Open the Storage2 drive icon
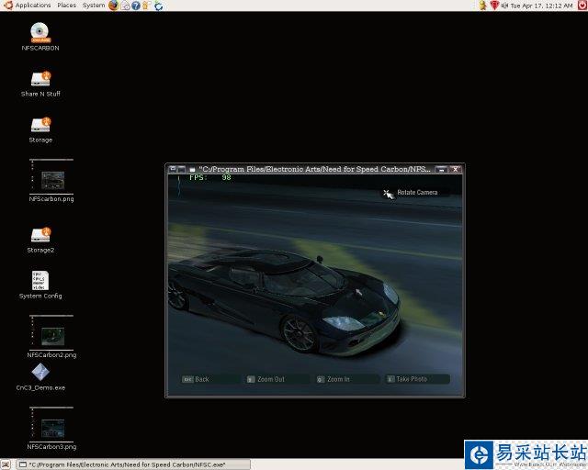The height and width of the screenshot is (470, 588). 40,235
